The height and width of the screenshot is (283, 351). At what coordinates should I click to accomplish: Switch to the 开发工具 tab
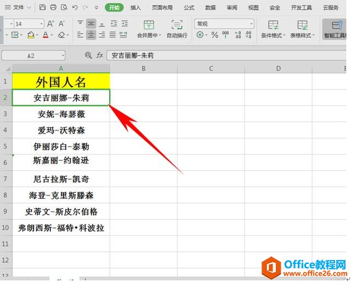pos(301,8)
